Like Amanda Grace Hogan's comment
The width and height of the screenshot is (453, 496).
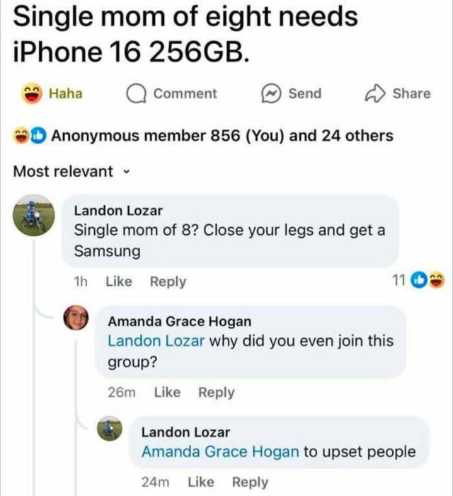point(167,392)
